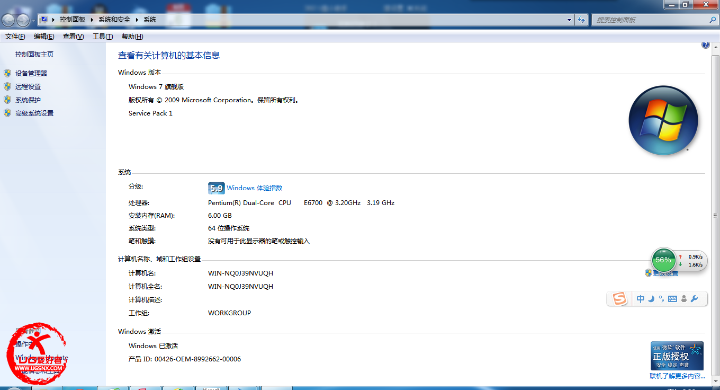Viewport: 720px width, 390px height.
Task: Click the user account icon on IME bar
Action: click(684, 299)
